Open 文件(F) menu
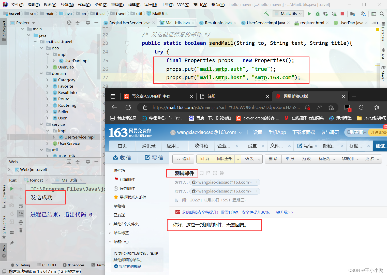The image size is (387, 275). (17, 5)
